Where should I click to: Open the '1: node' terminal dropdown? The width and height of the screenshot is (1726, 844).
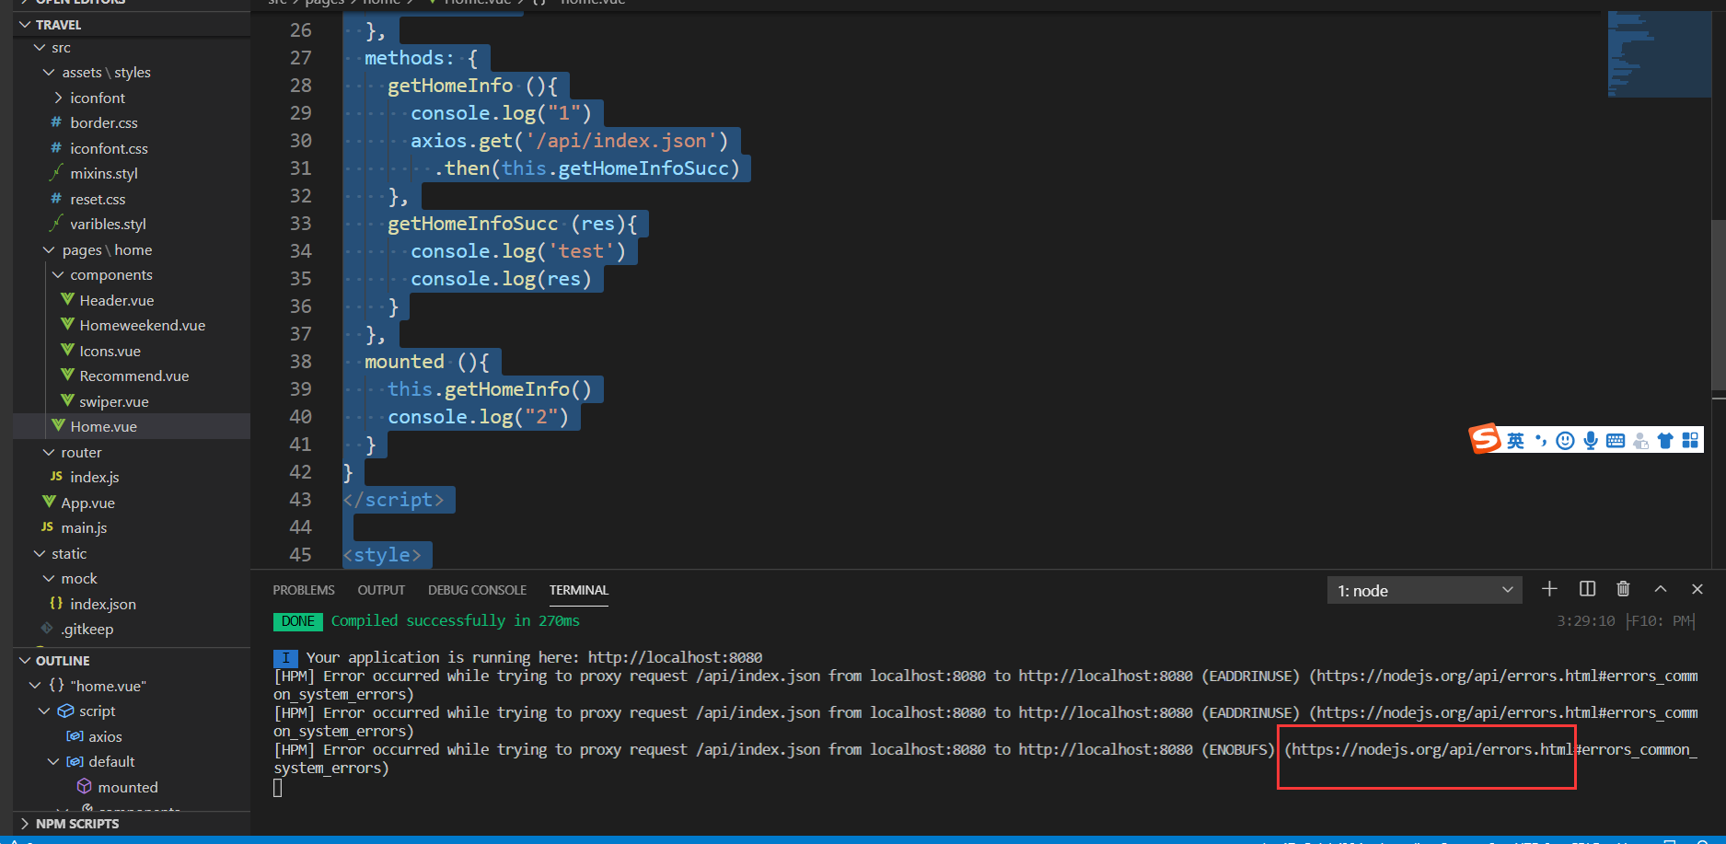(1424, 590)
